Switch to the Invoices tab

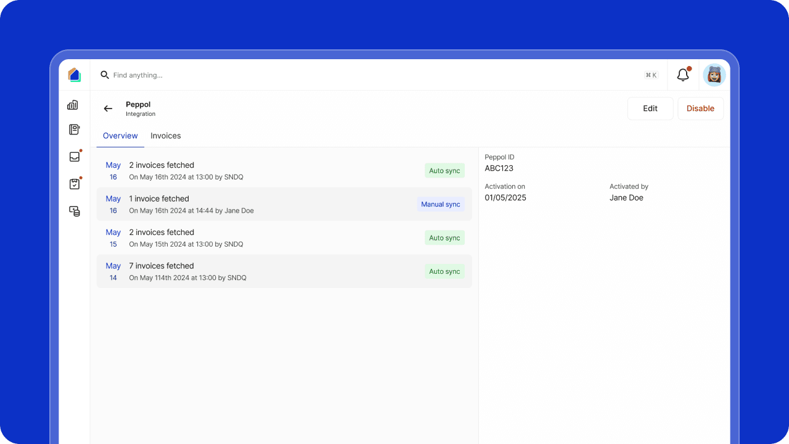(166, 136)
